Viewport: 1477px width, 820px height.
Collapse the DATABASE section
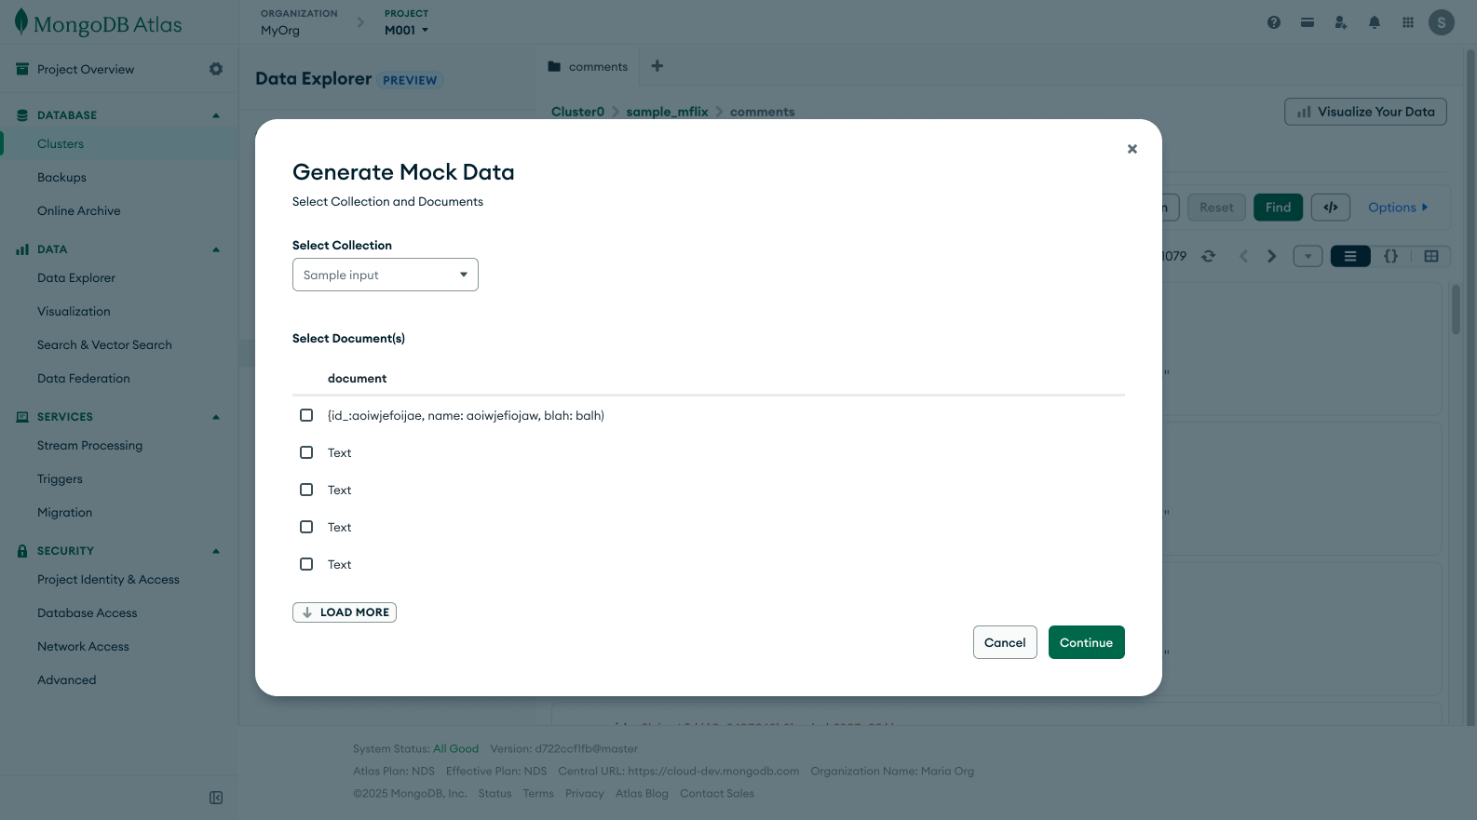pyautogui.click(x=216, y=115)
